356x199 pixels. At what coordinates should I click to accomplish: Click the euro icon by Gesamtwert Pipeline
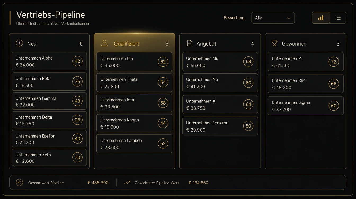pos(19,183)
